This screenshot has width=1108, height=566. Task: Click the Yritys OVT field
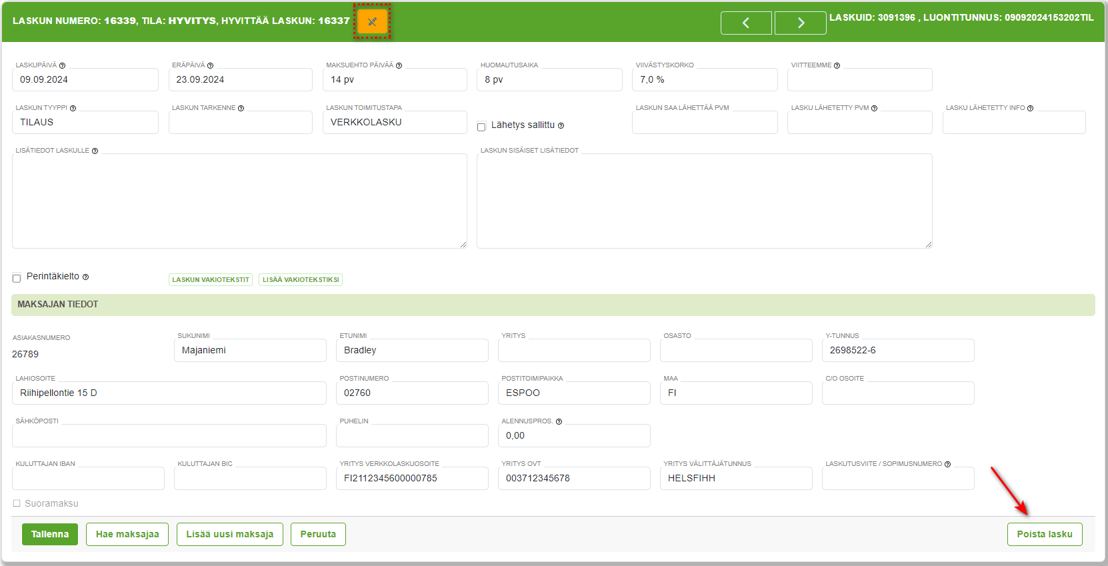point(574,478)
